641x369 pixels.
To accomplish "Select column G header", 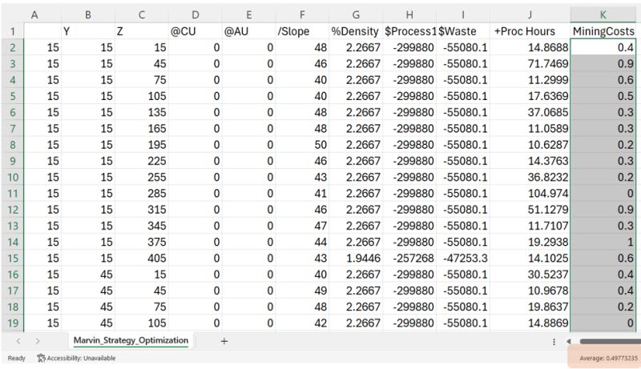I will (x=356, y=15).
